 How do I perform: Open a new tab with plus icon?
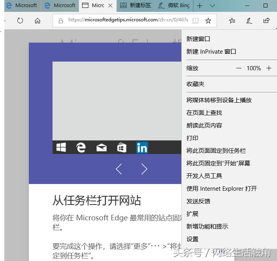tap(200, 6)
